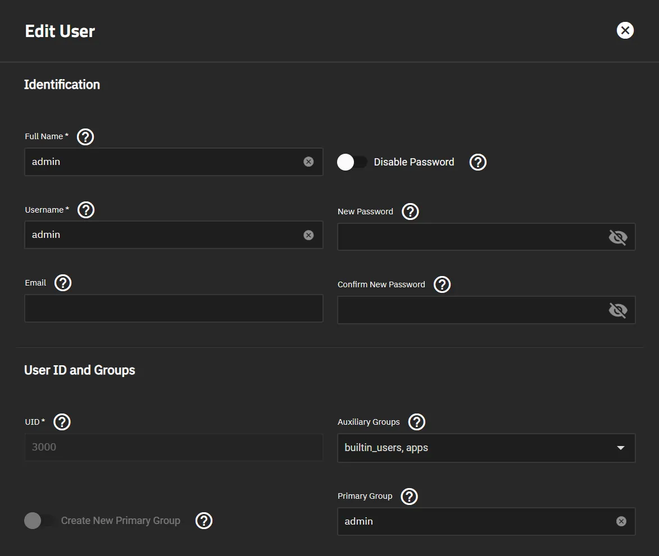Open the New Password help icon

click(x=410, y=212)
